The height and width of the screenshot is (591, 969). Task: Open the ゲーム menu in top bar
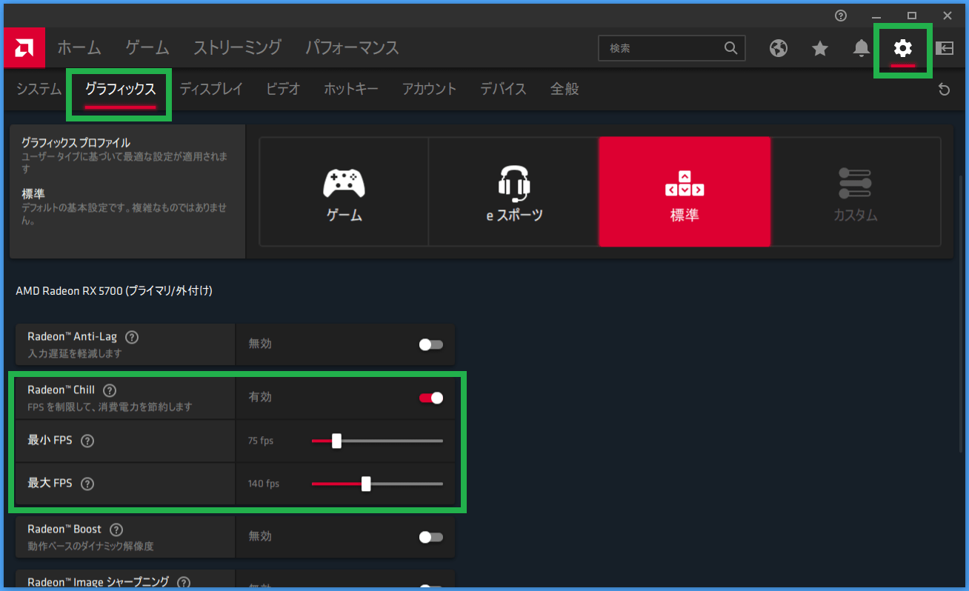[x=147, y=48]
